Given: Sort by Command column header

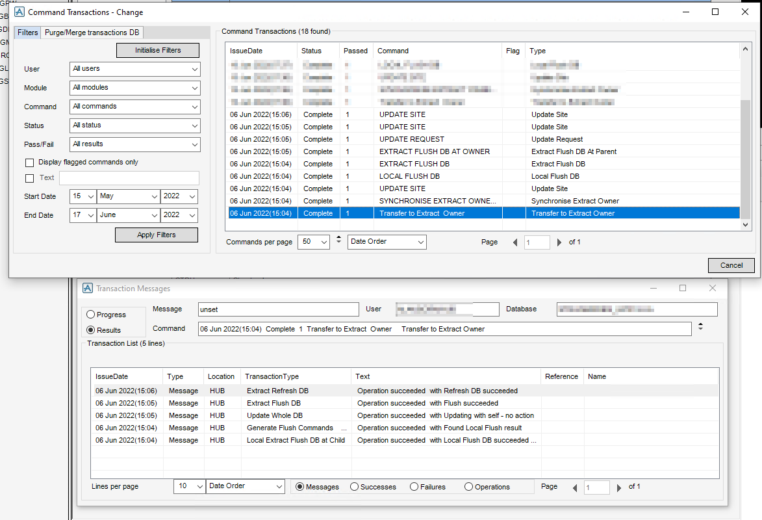Looking at the screenshot, I should click(437, 51).
